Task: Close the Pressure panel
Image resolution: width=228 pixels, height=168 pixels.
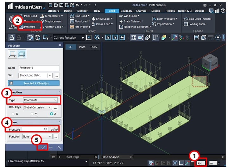Action: (60, 45)
